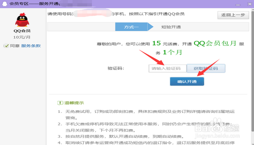Click the 验证码: field label
This screenshot has width=254, height=145.
[116, 69]
